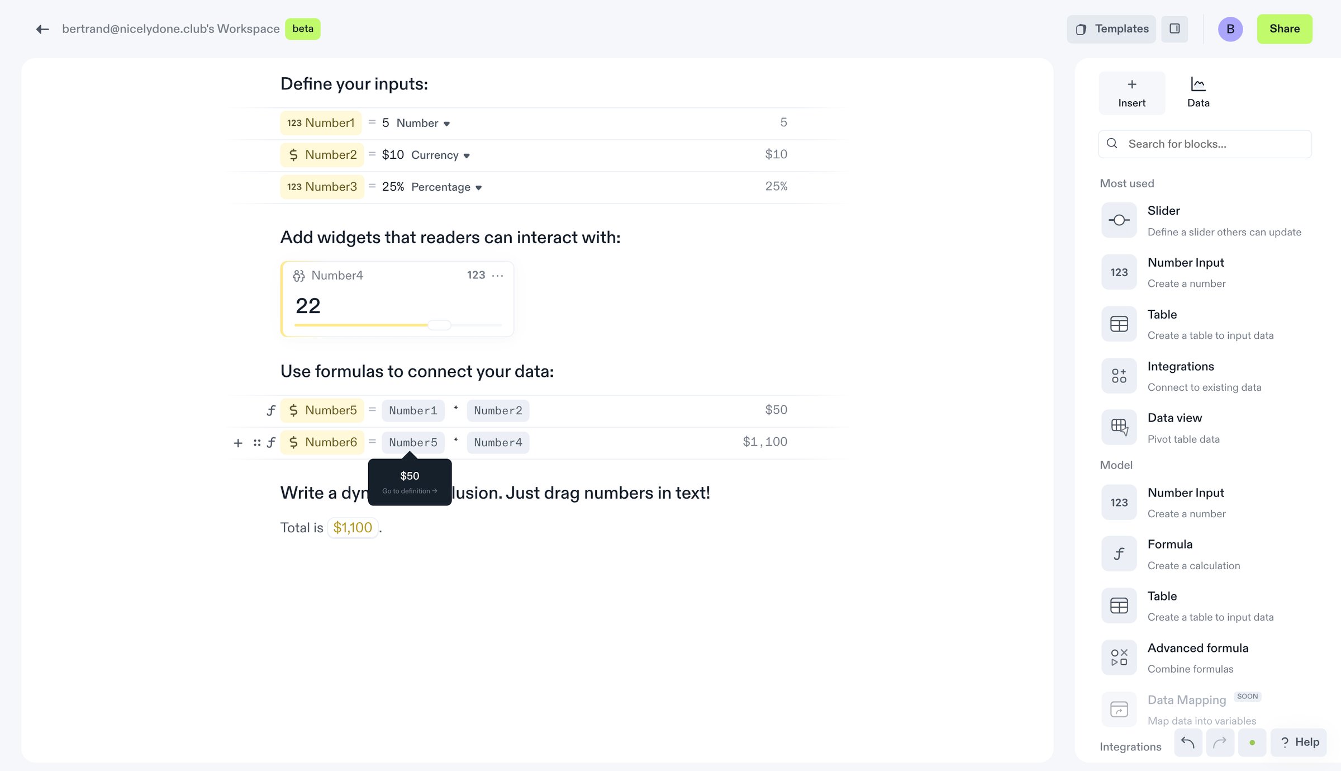Open the Templates button
Screen dimensions: 1341x771
click(x=1111, y=29)
